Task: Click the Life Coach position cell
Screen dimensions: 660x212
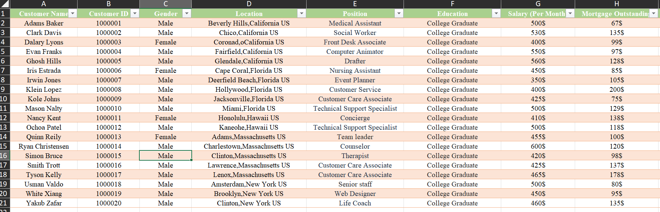Action: tap(355, 203)
